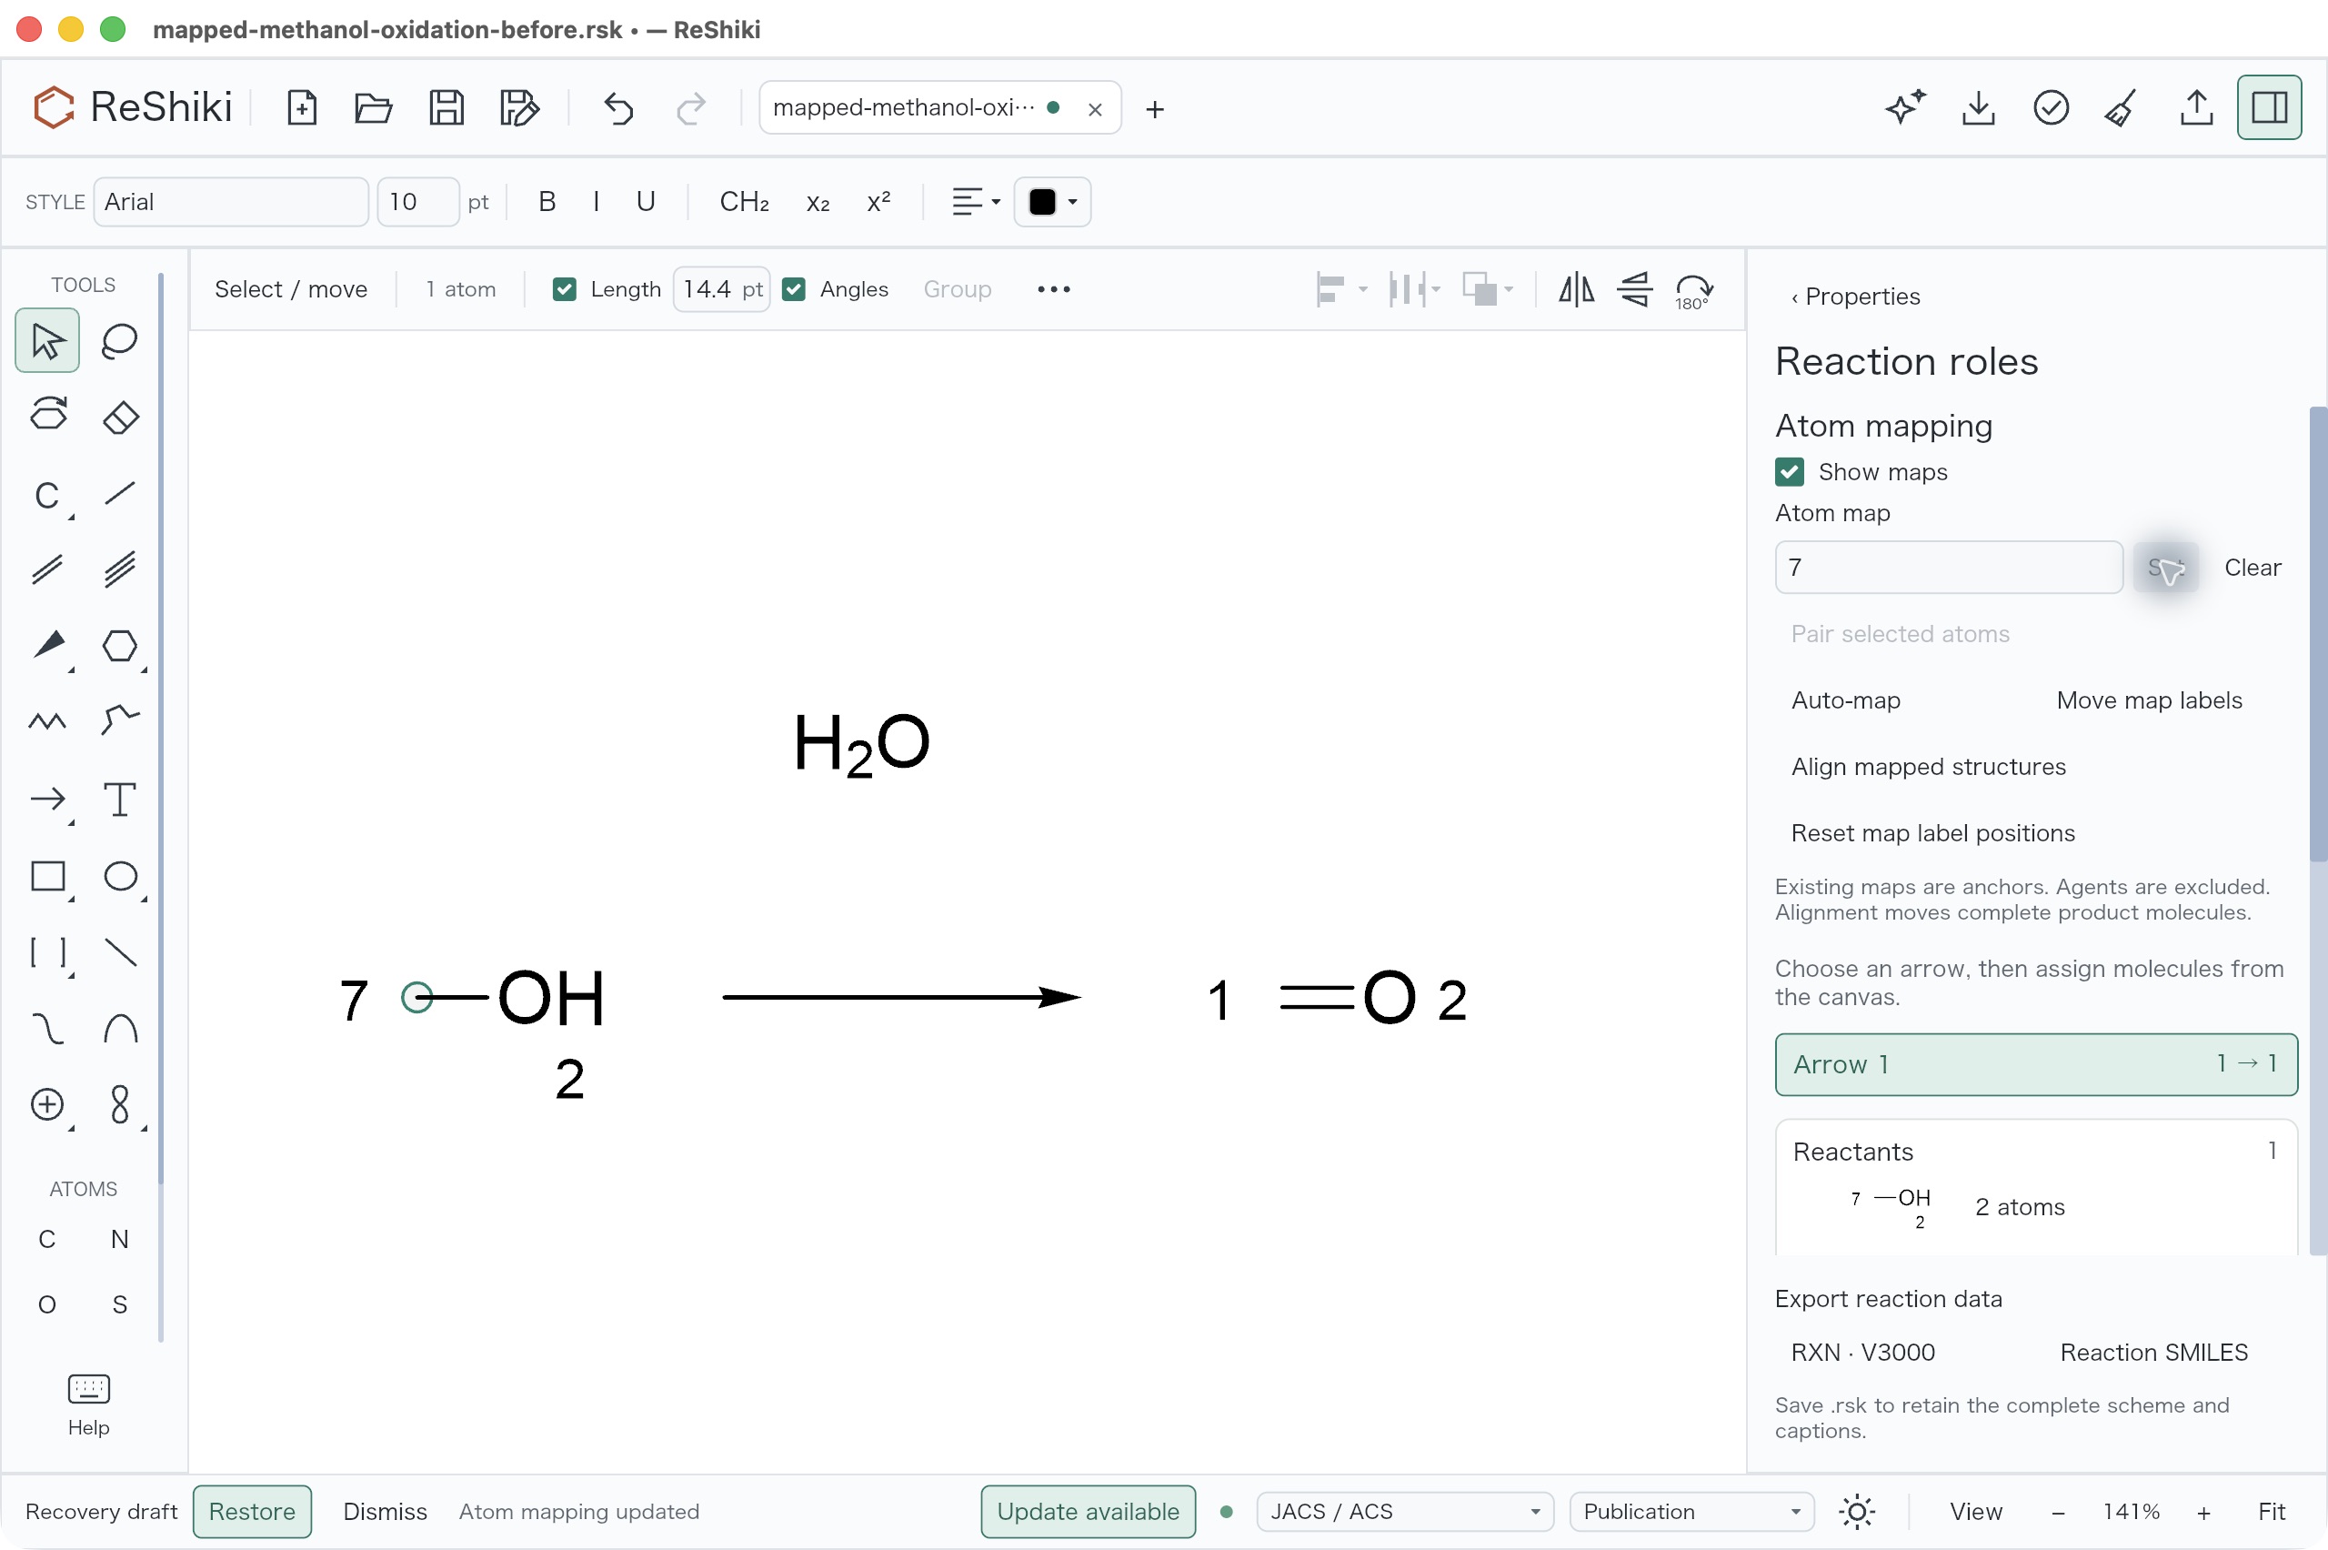Select the lasso selection tool

(x=119, y=341)
